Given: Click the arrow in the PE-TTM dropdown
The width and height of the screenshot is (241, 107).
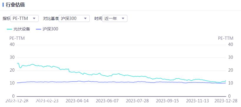Looking at the screenshot, I should click(34, 18).
